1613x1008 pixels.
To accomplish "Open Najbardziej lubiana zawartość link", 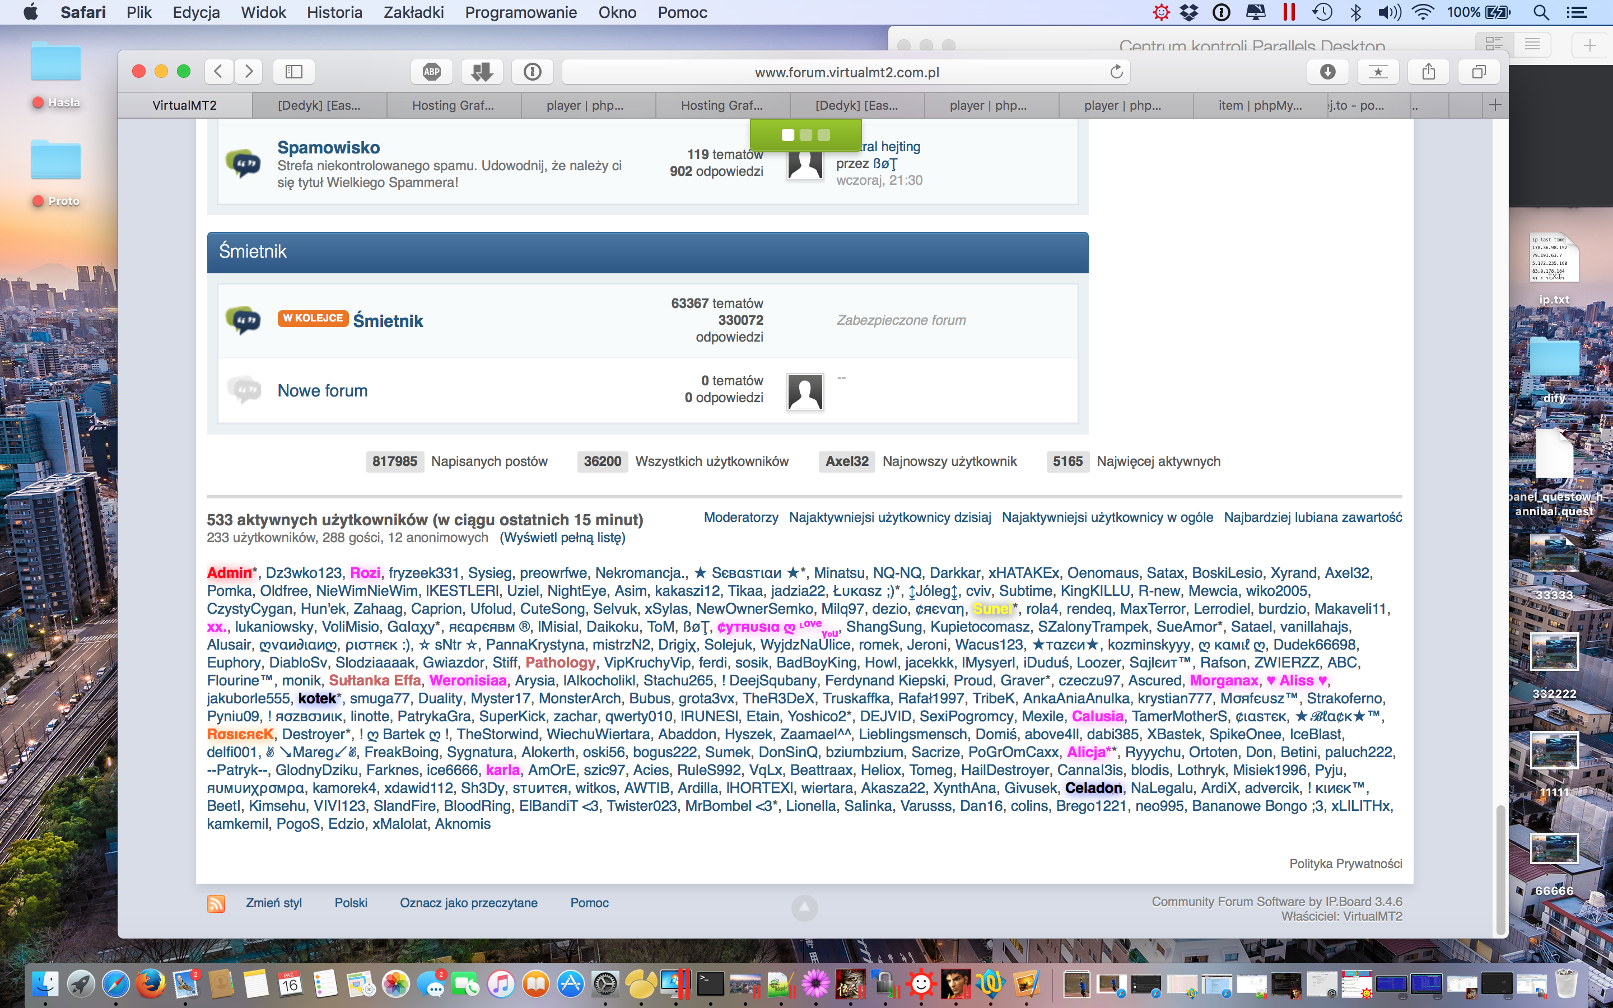I will (x=1313, y=517).
